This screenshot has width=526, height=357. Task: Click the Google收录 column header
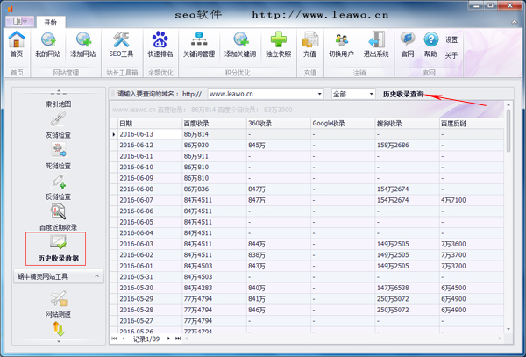click(x=343, y=124)
